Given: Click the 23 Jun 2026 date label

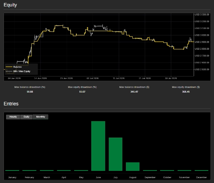Looking at the screenshot, I should click(66, 78).
